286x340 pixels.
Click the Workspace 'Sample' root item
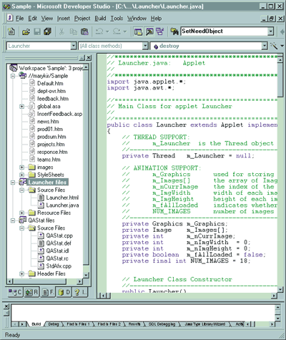click(x=51, y=68)
